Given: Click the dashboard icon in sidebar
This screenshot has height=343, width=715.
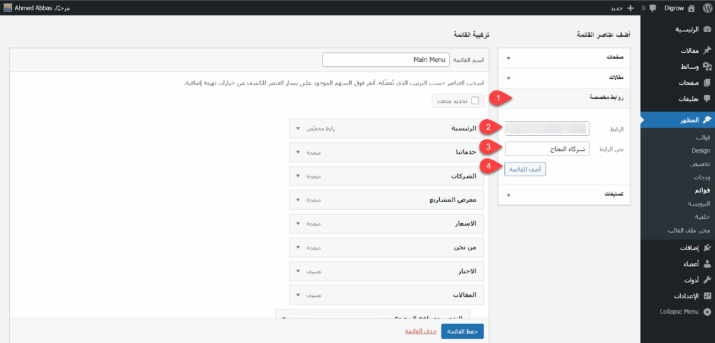Looking at the screenshot, I should tap(707, 30).
